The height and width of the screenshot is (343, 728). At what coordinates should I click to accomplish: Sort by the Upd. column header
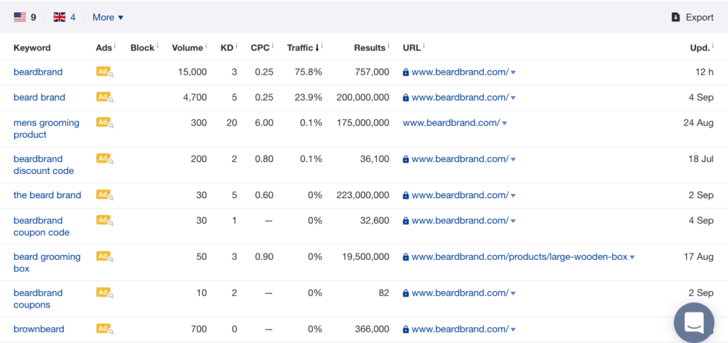tap(700, 48)
